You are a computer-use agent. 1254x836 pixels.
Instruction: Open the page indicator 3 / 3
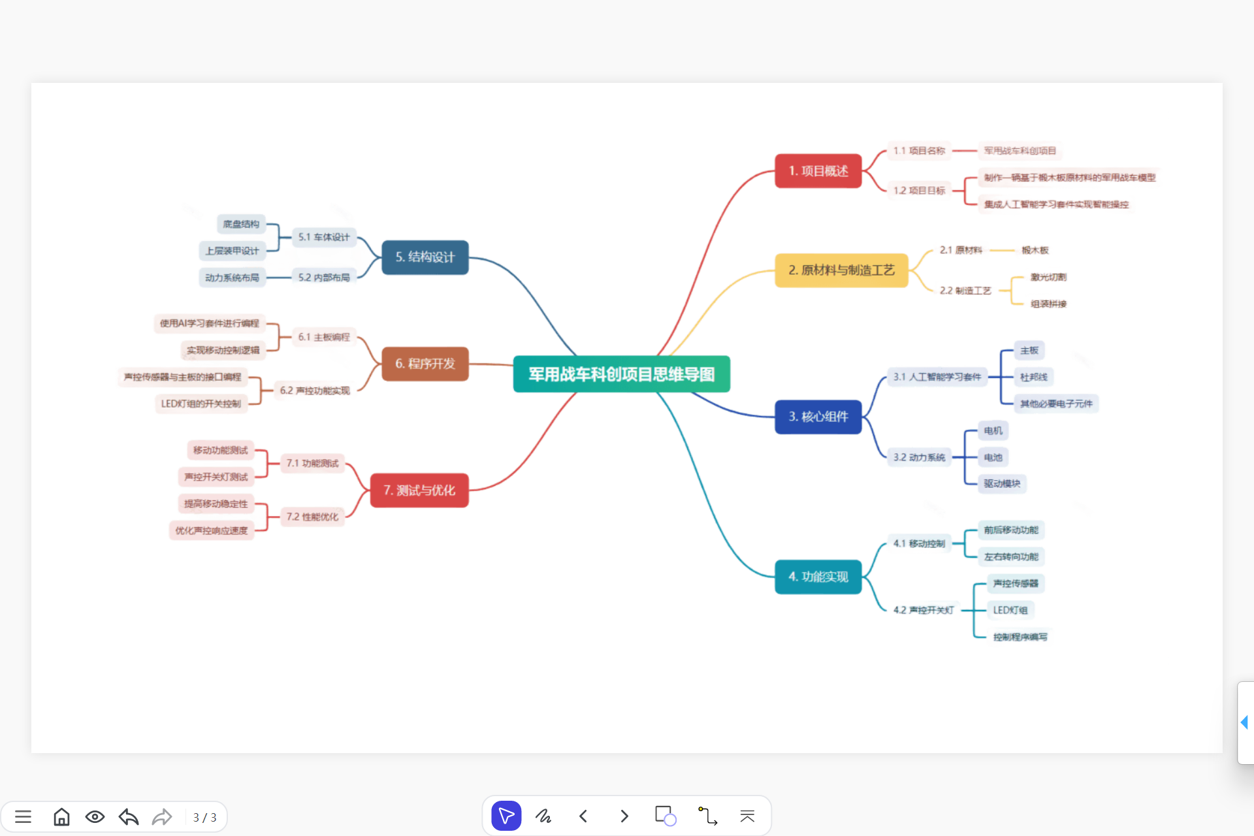click(204, 817)
